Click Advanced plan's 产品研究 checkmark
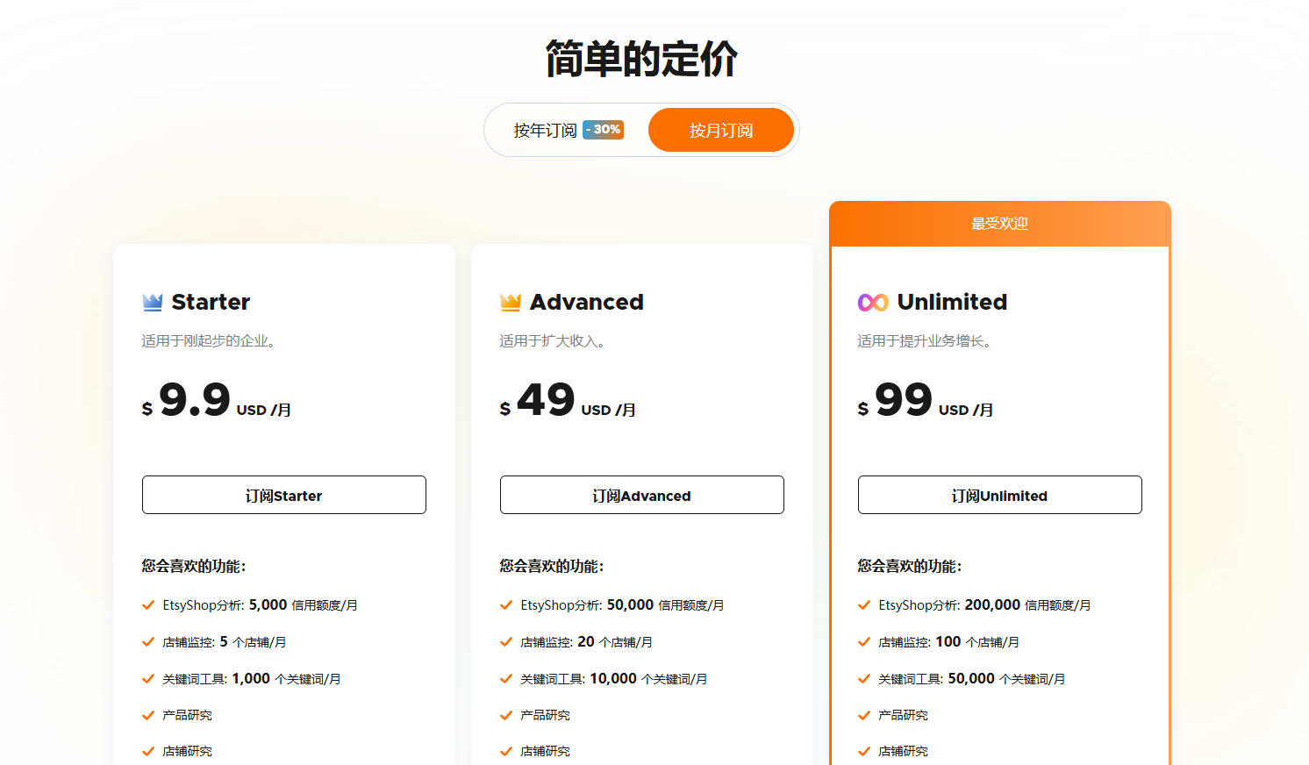1309x765 pixels. coord(506,716)
